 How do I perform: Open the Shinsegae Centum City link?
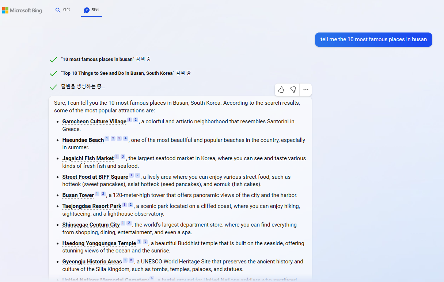click(91, 225)
